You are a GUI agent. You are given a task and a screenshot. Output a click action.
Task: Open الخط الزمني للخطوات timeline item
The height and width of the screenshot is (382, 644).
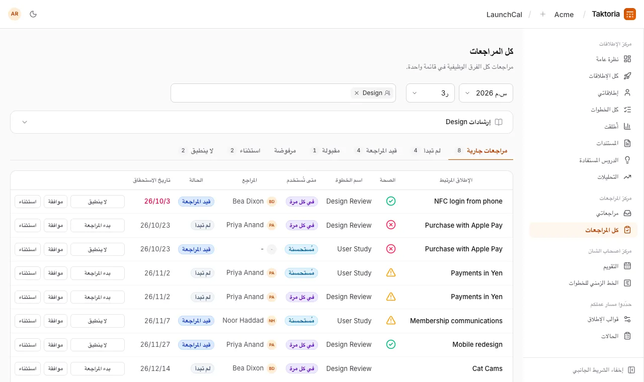coord(583,283)
